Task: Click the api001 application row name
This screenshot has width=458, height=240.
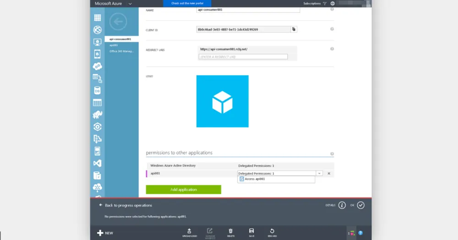Action: coord(155,174)
